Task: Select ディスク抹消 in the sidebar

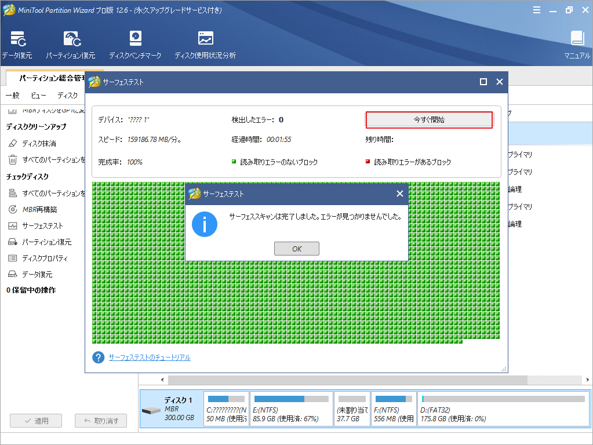Action: [x=39, y=143]
